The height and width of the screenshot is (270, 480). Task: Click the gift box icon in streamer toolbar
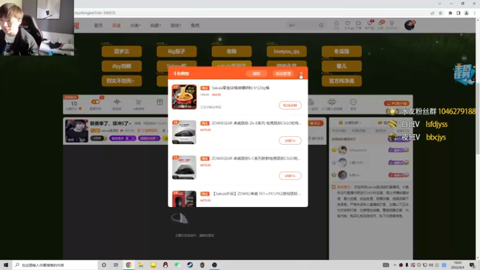160,102
